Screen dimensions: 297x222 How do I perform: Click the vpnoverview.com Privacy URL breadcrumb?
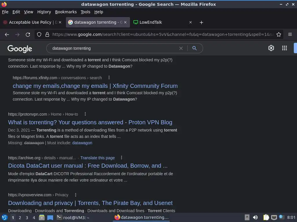pyautogui.click(x=38, y=195)
